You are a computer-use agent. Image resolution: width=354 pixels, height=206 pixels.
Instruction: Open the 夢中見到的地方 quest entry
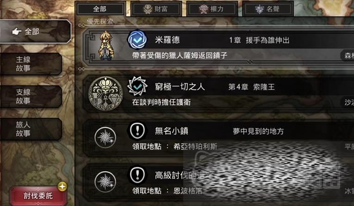[258, 131]
